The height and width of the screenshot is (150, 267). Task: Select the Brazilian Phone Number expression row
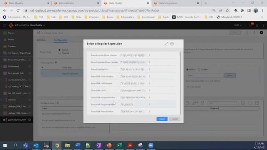[133, 55]
